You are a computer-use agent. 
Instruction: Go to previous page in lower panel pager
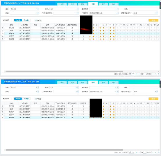pos(139,152)
